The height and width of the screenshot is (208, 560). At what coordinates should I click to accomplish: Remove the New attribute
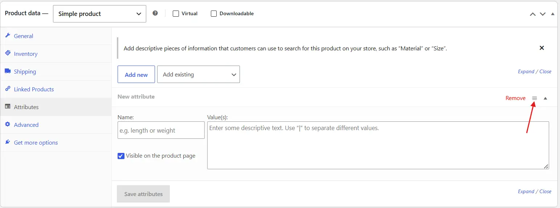pos(515,98)
